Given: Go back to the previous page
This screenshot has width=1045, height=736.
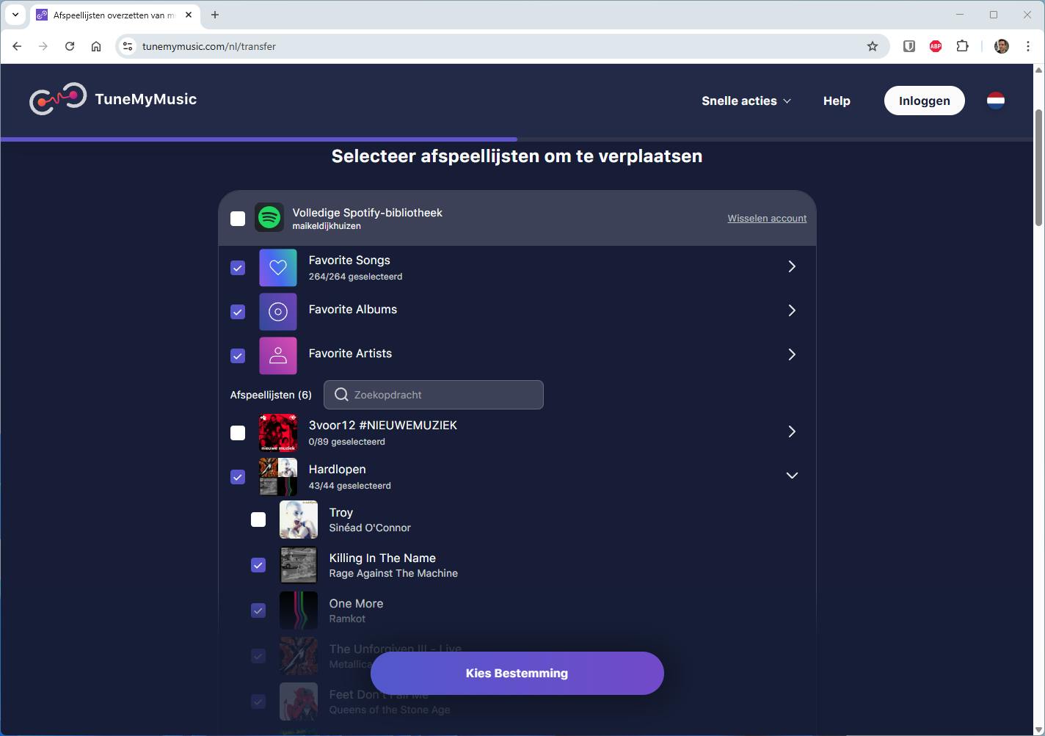Looking at the screenshot, I should [17, 46].
